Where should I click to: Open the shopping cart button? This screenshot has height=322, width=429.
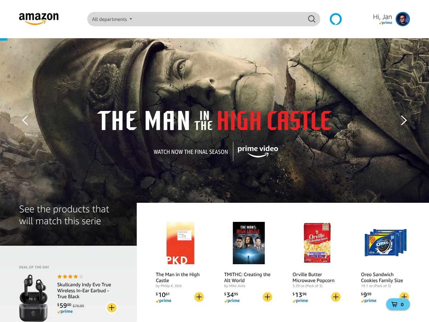[x=398, y=304]
